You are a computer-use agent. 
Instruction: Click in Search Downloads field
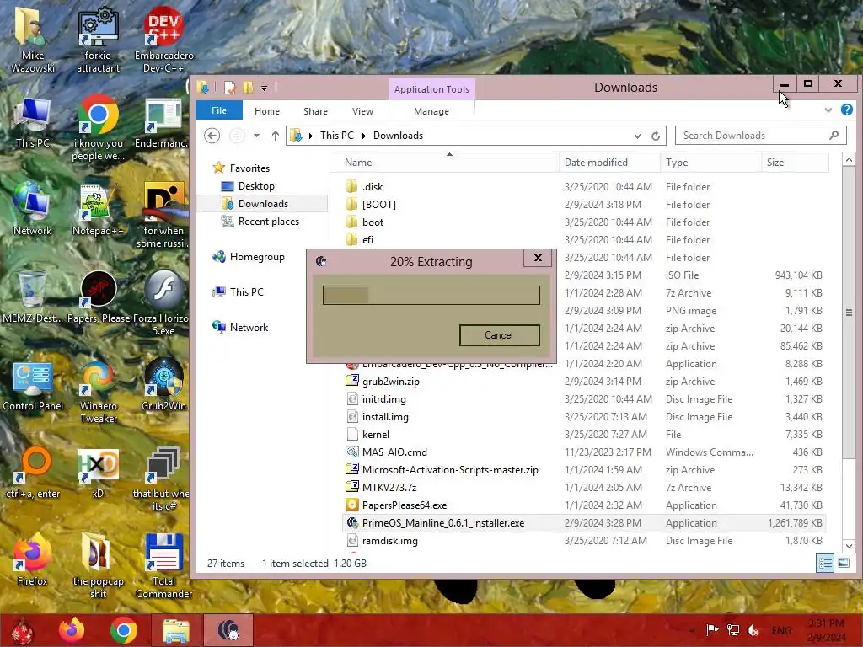click(761, 136)
